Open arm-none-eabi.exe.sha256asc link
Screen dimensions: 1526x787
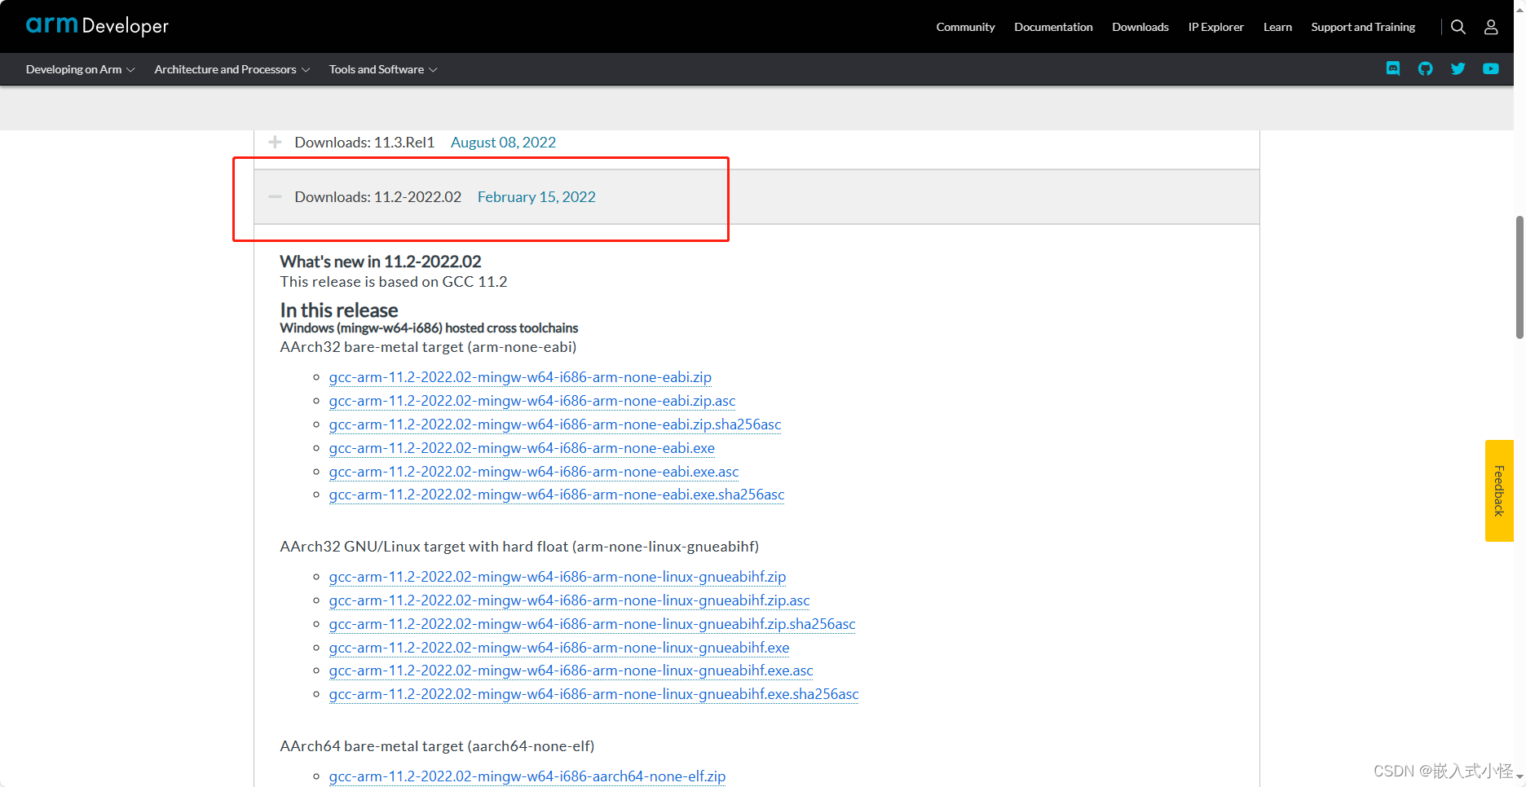pyautogui.click(x=557, y=495)
